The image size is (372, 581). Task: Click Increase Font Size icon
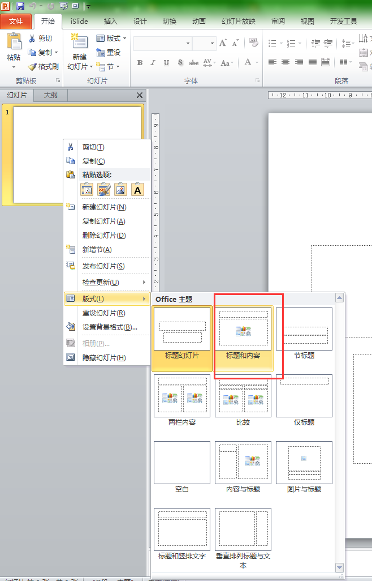coord(223,43)
